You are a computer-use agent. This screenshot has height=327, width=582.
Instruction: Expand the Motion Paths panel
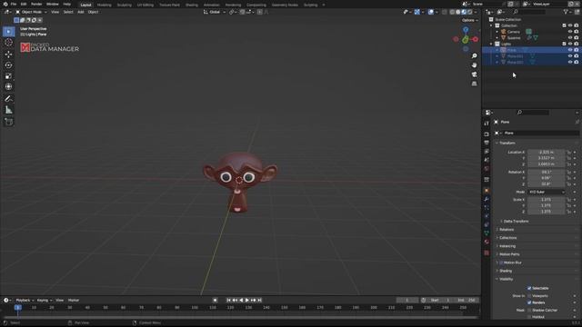click(509, 254)
